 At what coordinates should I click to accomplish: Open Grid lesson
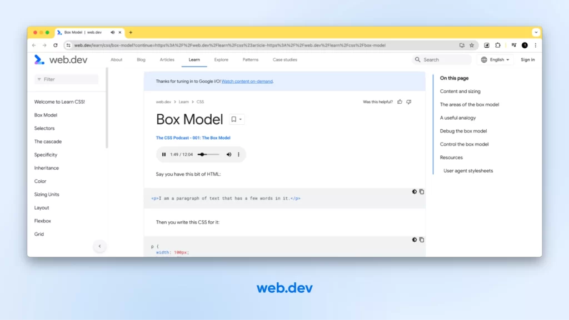tap(39, 234)
